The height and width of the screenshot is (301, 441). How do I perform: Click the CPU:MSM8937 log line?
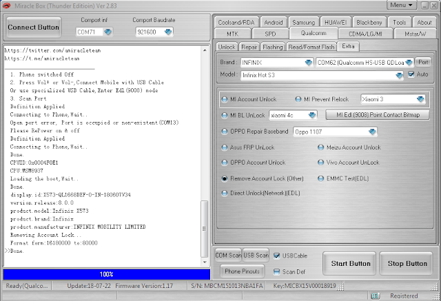pos(27,171)
